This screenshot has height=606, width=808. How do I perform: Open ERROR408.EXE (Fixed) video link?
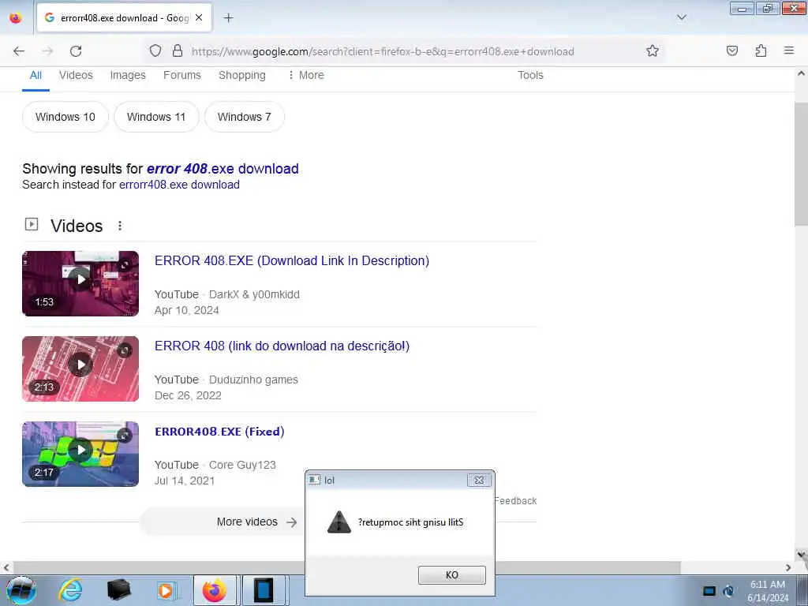[219, 432]
